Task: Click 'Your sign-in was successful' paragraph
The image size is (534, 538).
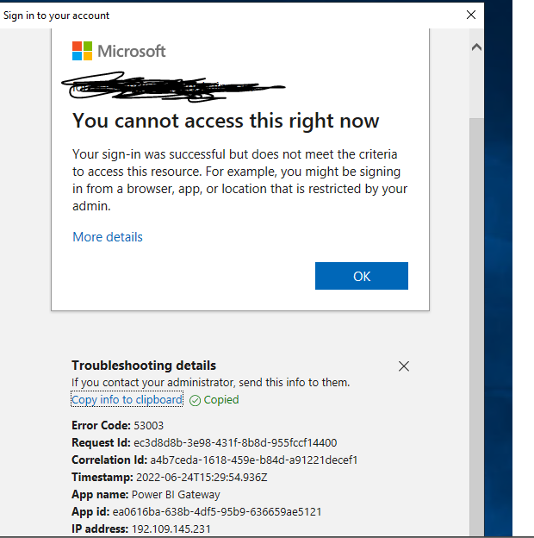Action: point(239,180)
